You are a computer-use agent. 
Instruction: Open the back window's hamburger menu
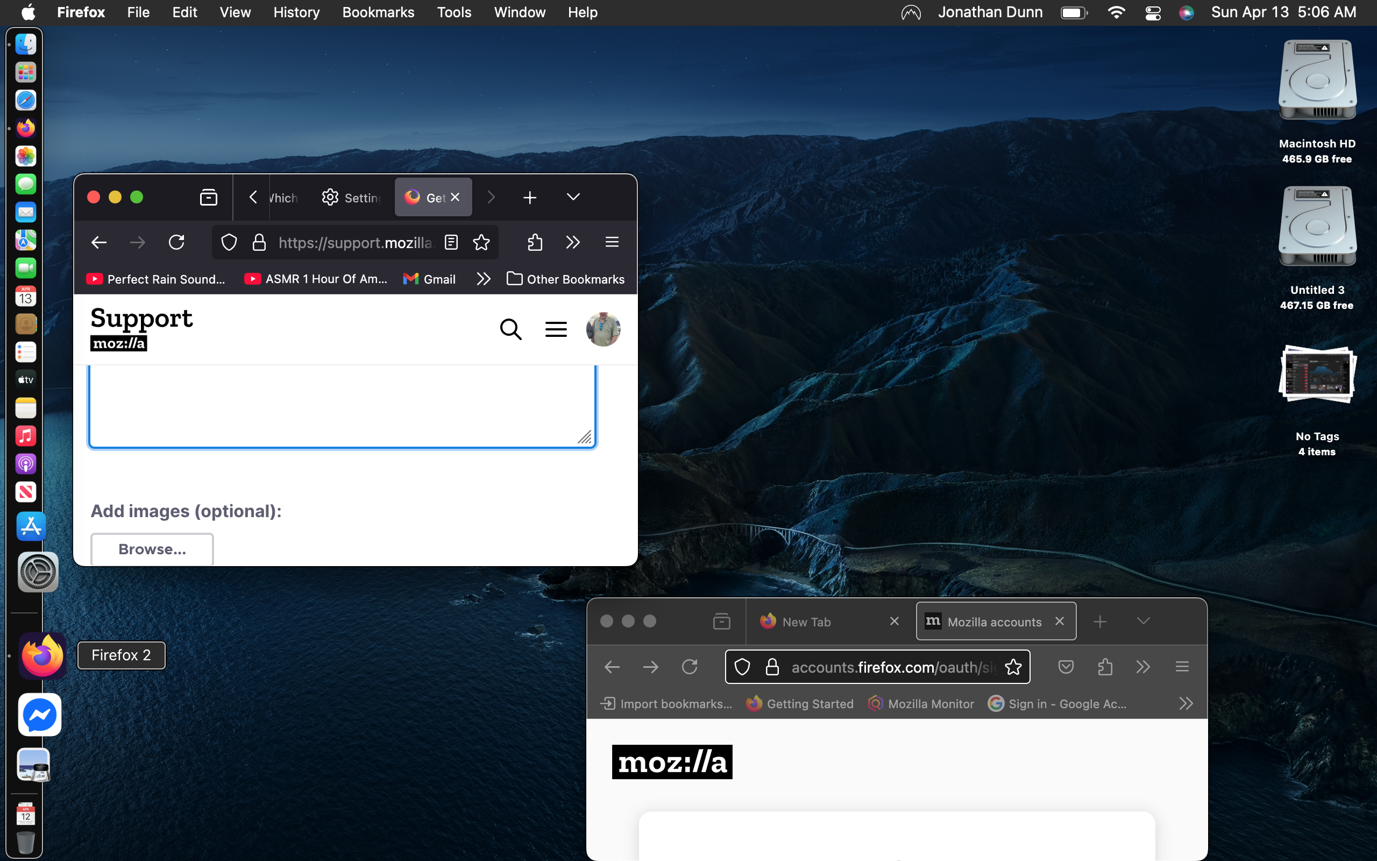click(1182, 667)
